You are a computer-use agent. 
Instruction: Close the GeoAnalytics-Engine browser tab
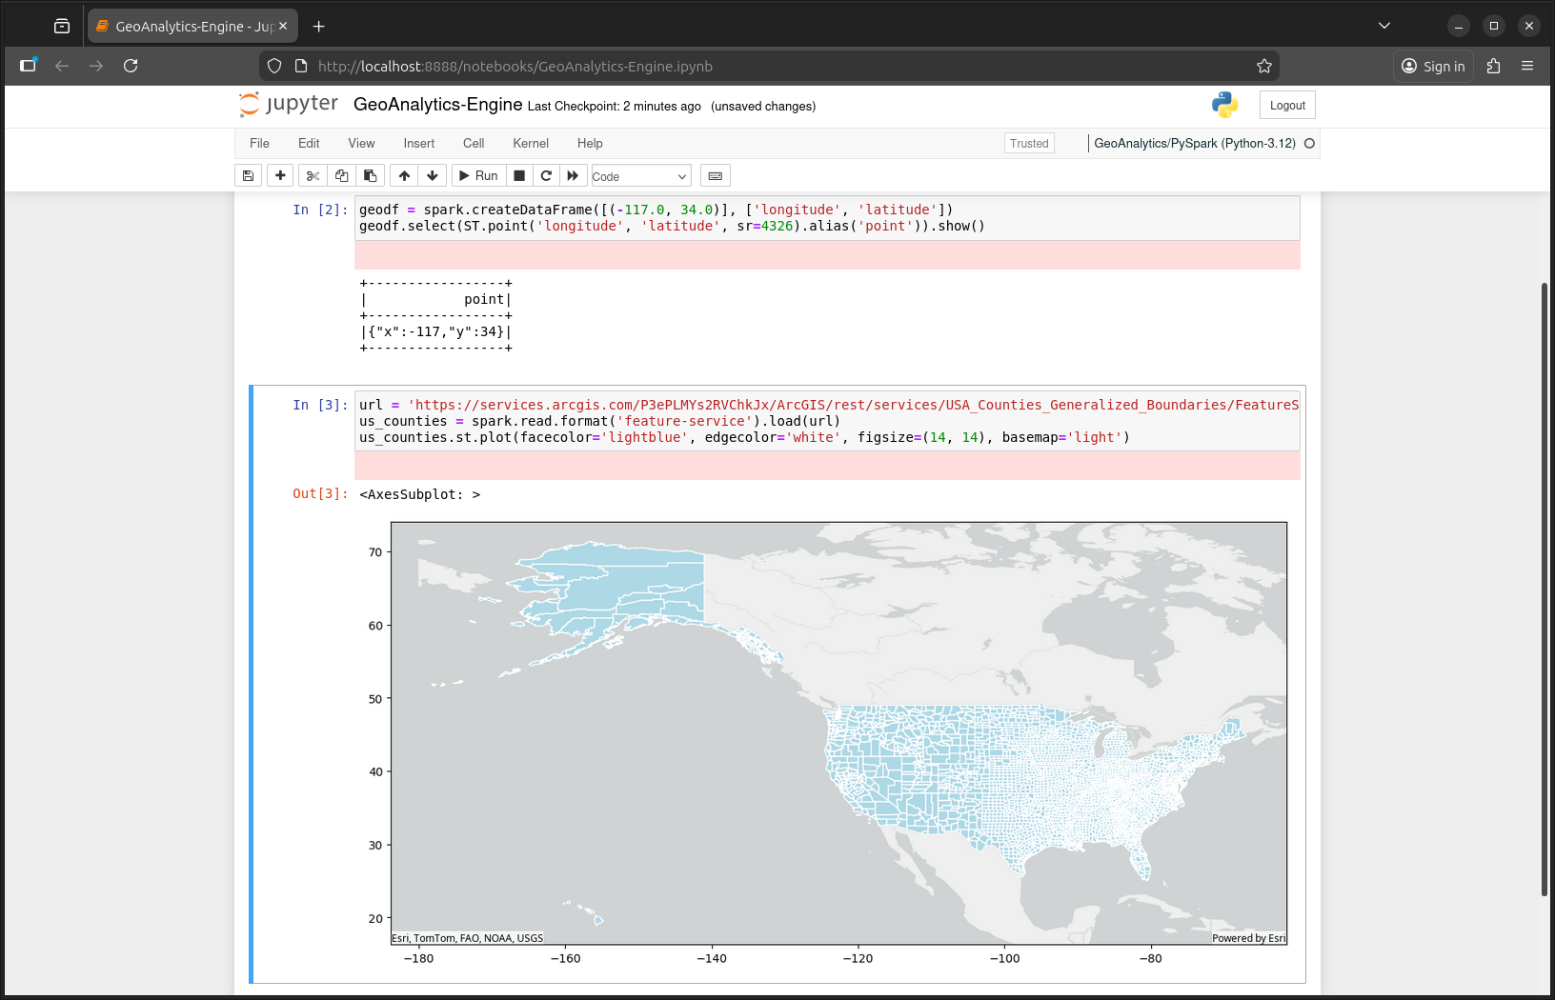click(x=283, y=27)
